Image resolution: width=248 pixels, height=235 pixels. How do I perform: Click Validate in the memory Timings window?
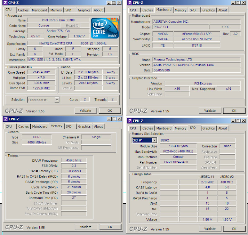(x=86, y=227)
